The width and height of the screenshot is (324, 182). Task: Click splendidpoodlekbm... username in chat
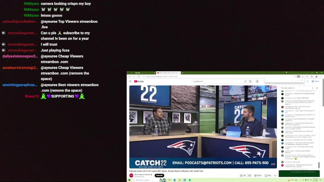[x=20, y=21]
